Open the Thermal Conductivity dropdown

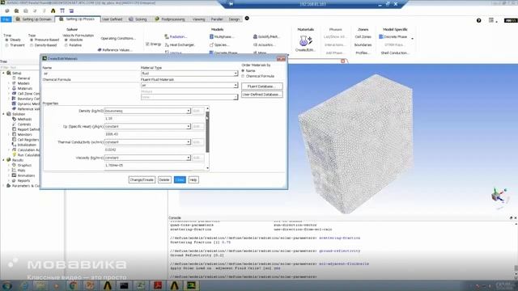point(147,142)
